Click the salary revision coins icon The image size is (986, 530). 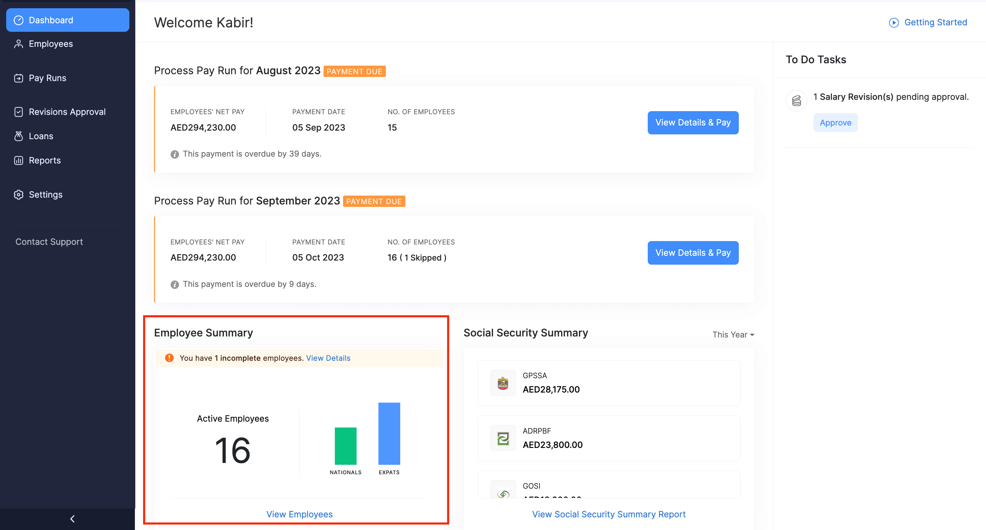796,101
